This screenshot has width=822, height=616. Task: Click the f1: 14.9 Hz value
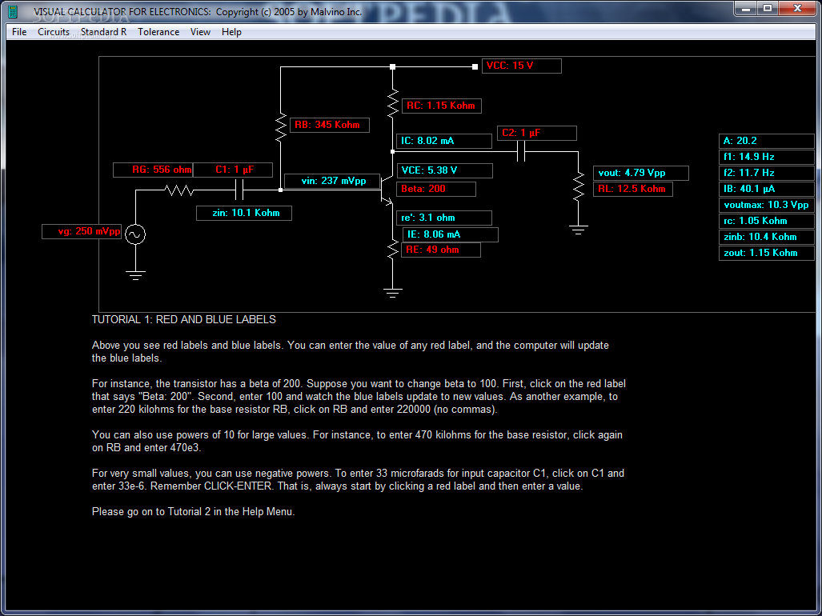pyautogui.click(x=767, y=157)
